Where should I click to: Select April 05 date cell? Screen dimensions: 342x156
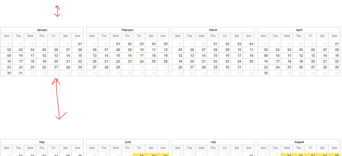299,50
